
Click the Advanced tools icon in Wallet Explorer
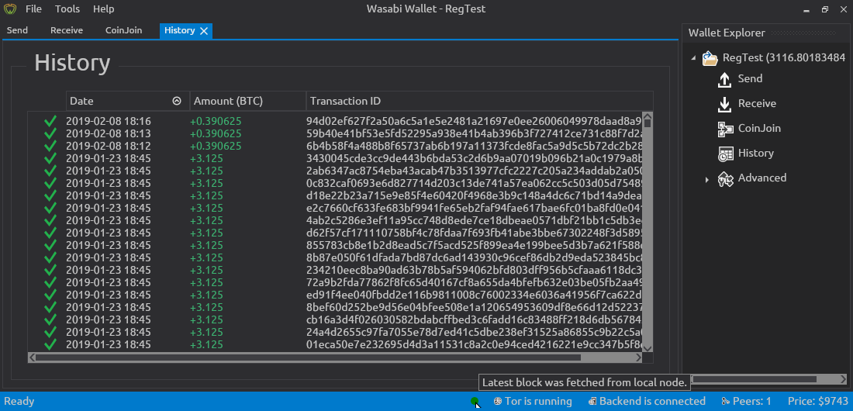pos(725,178)
